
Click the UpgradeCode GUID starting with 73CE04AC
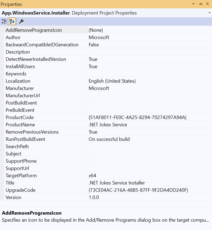(x=138, y=190)
